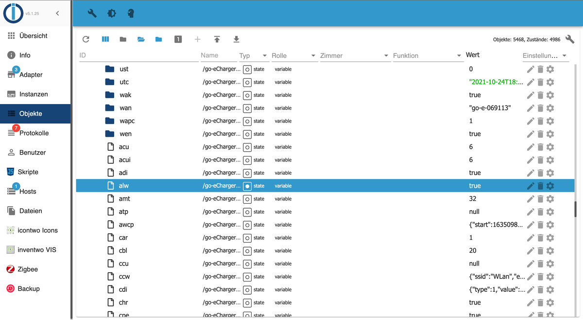Edit the ust object pencil icon
Viewport: 583px width, 320px height.
pos(531,69)
